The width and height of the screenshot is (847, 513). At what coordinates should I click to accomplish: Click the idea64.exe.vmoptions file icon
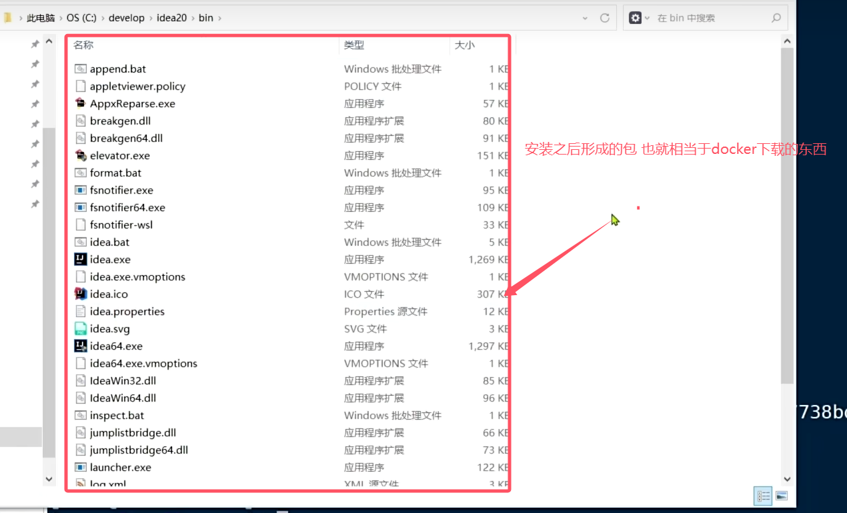coord(81,363)
